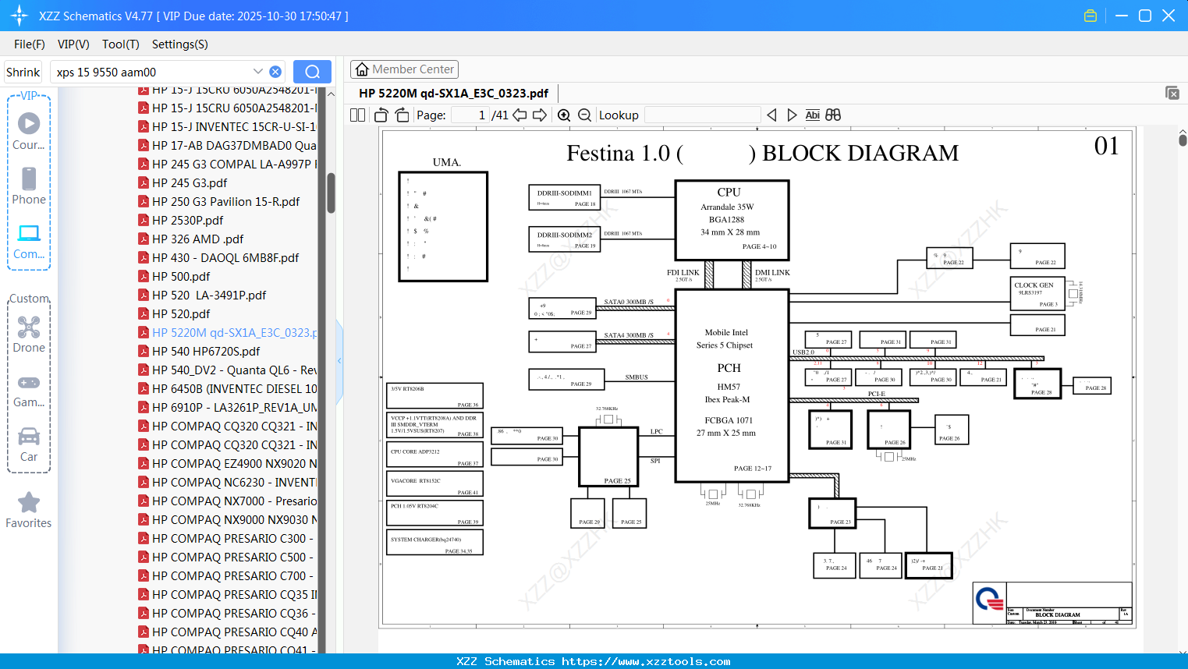Viewport: 1188px width, 669px height.
Task: Open HP 326 AMD .pdf
Action: [x=197, y=239]
